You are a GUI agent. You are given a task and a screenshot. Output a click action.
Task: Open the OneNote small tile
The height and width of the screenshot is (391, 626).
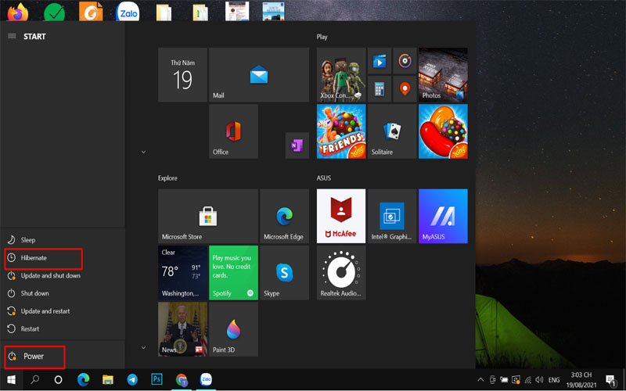point(296,145)
